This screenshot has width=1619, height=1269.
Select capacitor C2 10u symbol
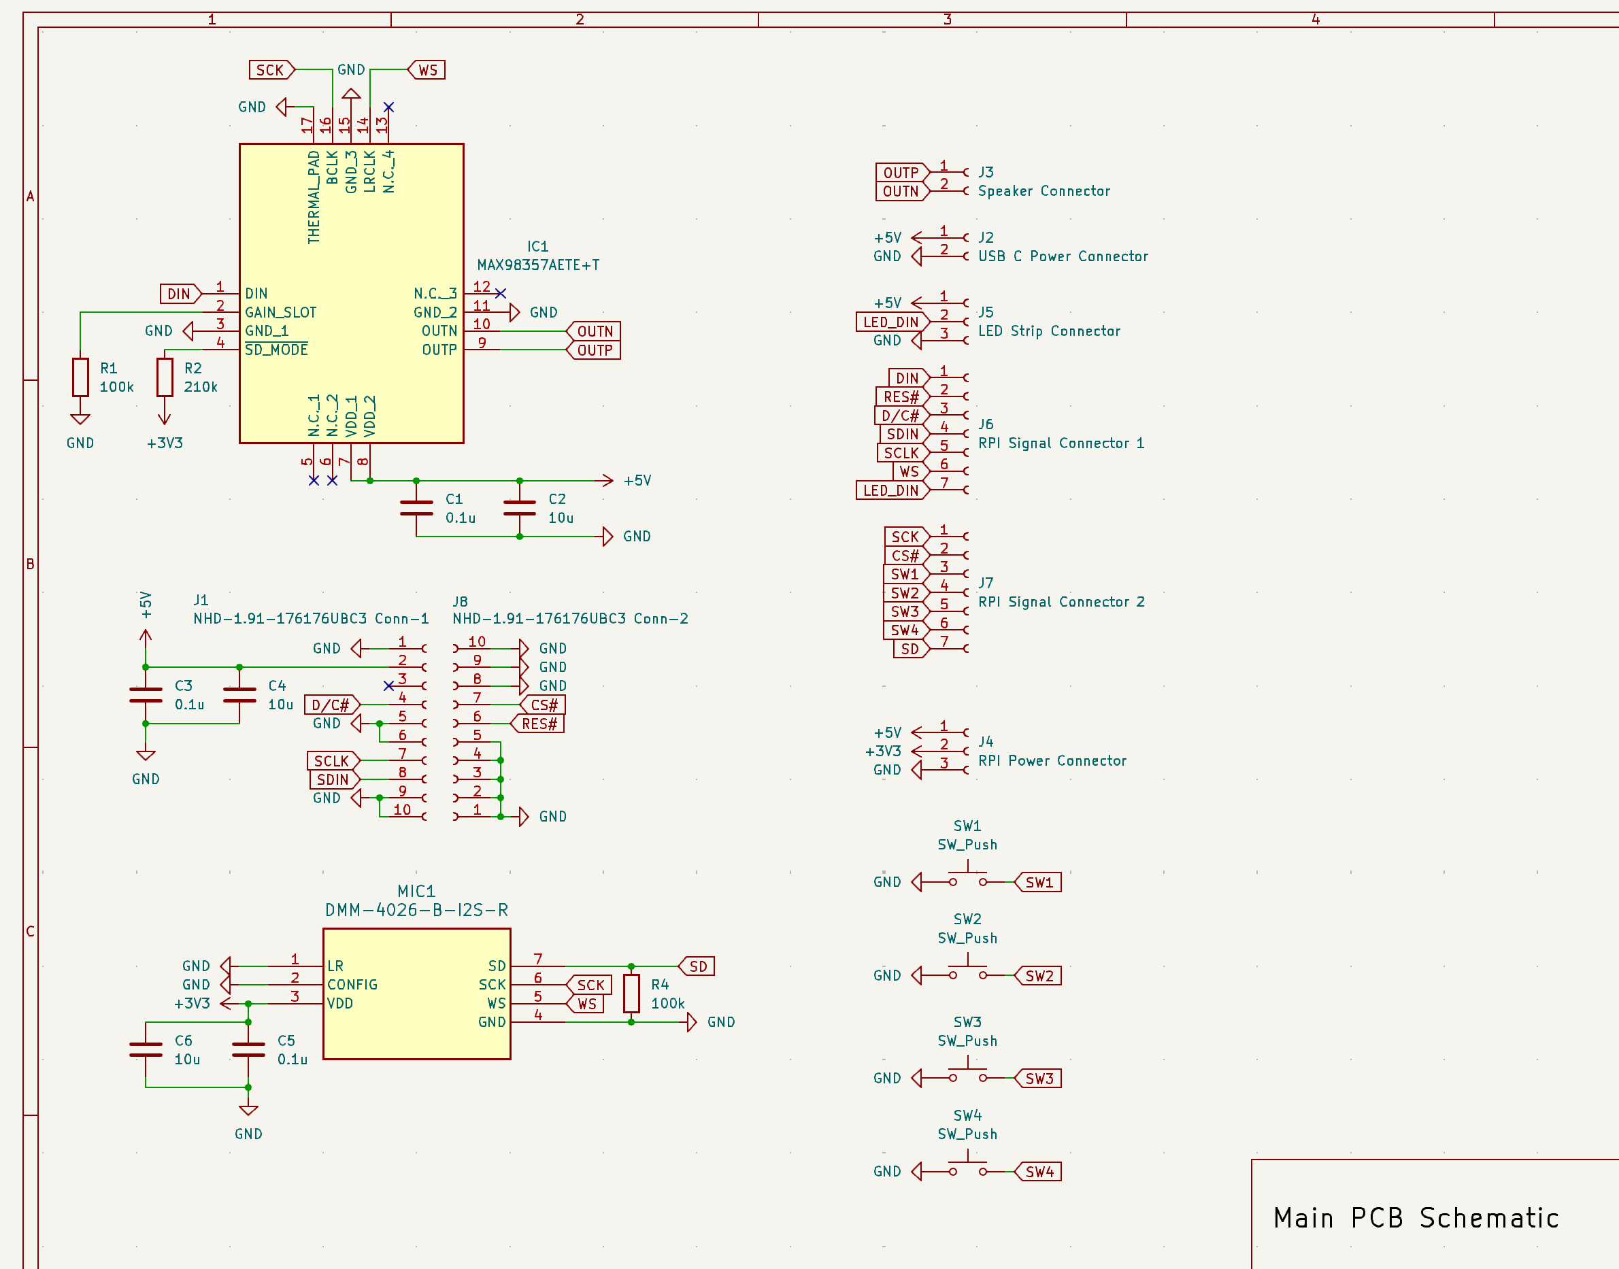[519, 508]
